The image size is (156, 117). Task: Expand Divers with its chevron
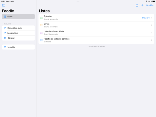152,25
